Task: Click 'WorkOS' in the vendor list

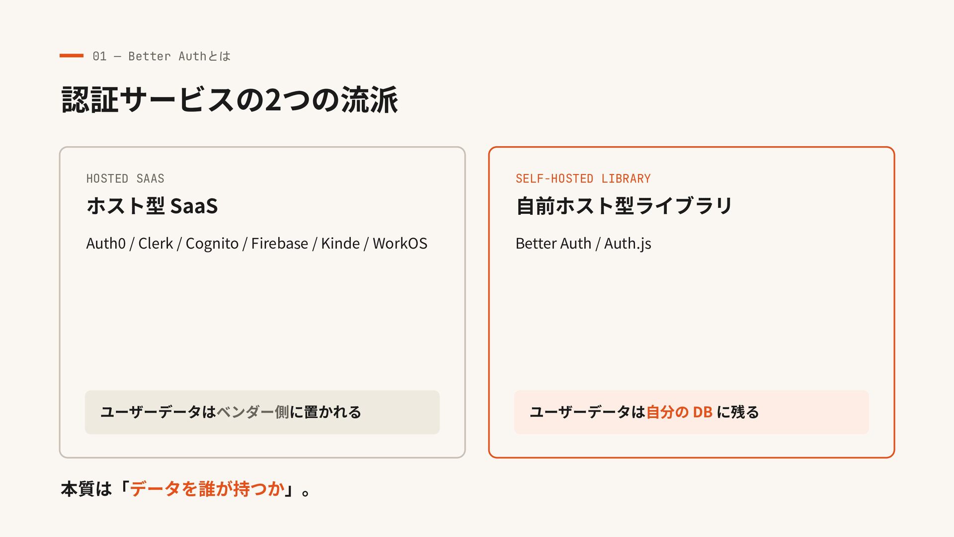Action: click(400, 244)
